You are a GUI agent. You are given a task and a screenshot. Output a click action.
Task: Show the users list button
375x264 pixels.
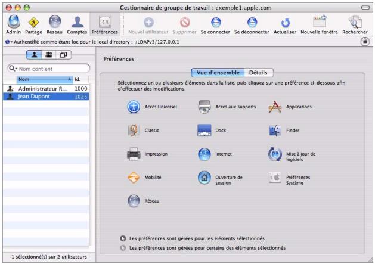click(34, 55)
